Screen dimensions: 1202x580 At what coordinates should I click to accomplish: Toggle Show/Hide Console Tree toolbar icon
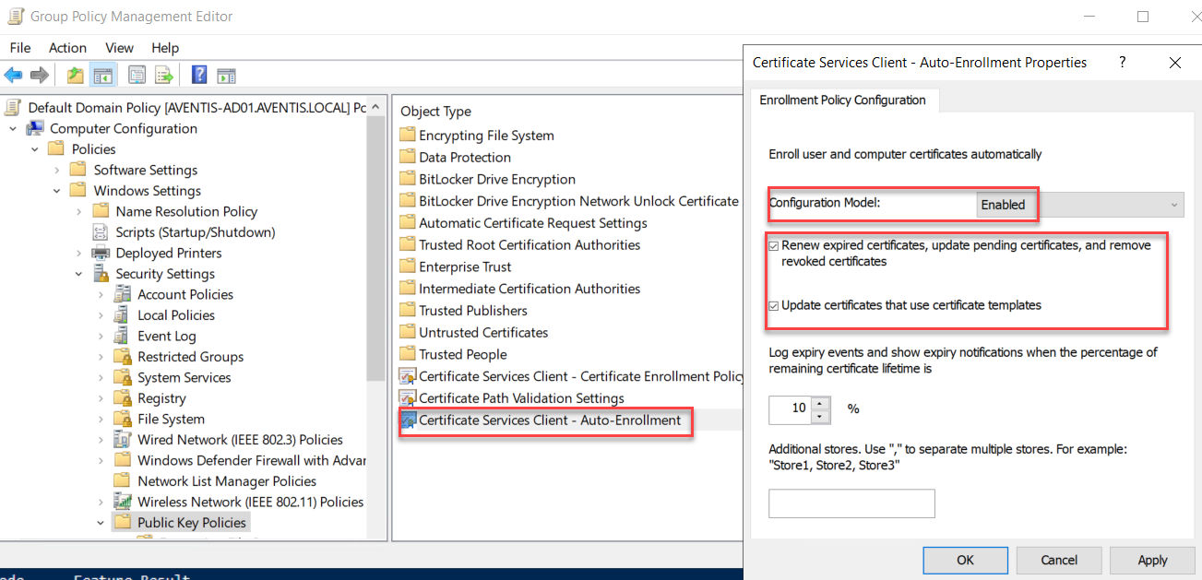pyautogui.click(x=102, y=75)
